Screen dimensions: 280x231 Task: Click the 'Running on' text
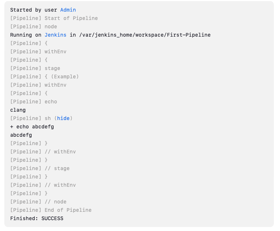point(26,35)
